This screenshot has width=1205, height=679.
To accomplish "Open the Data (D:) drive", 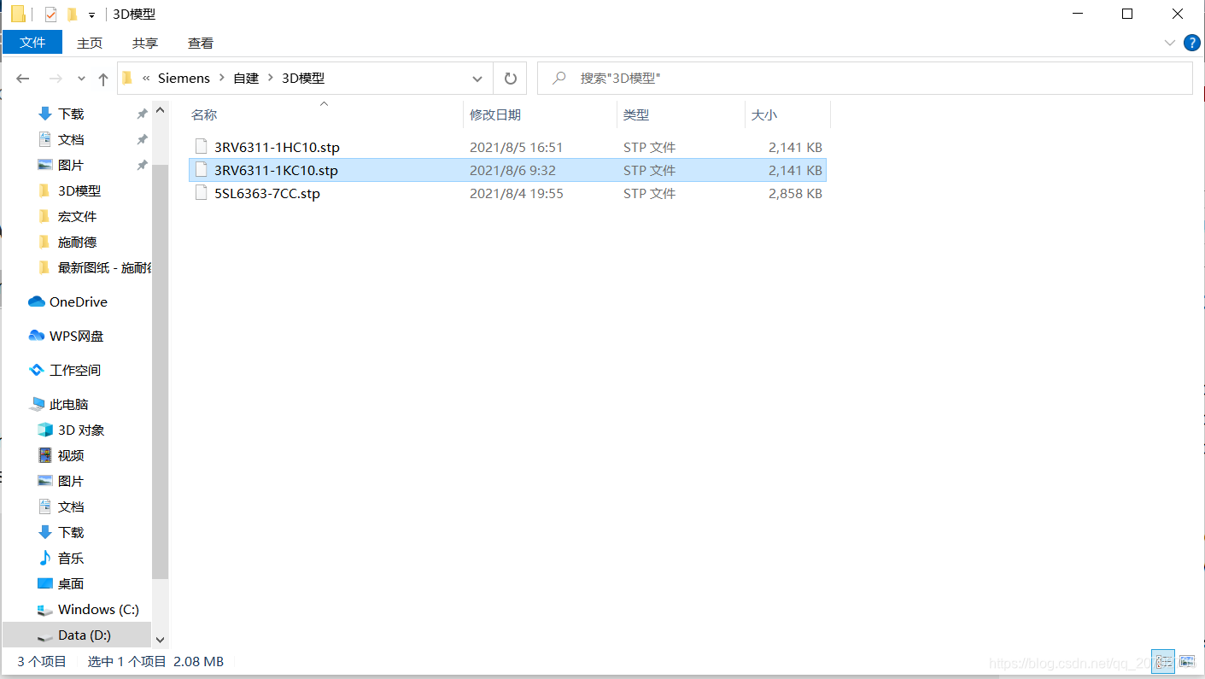I will point(85,635).
